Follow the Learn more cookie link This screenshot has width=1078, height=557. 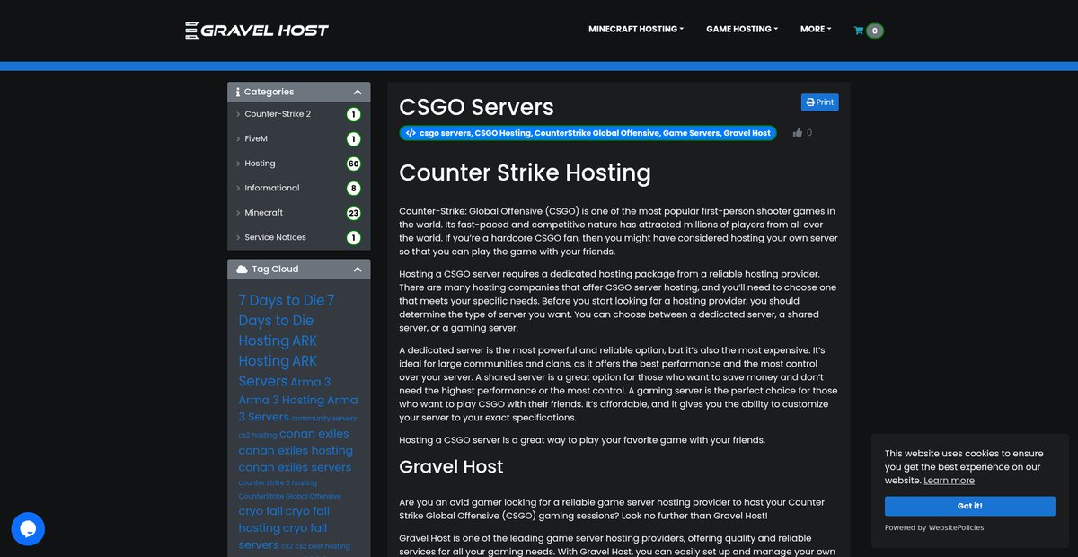[949, 481]
